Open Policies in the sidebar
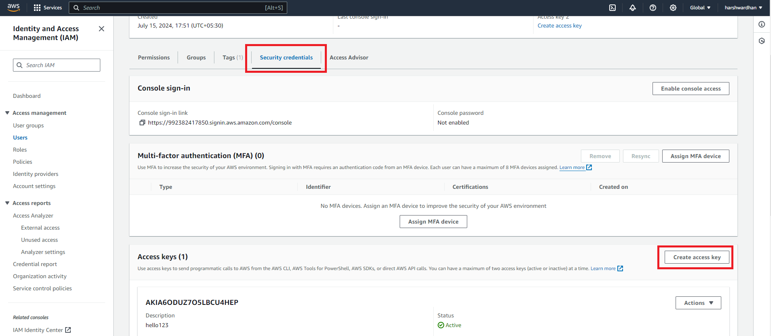 coord(23,162)
